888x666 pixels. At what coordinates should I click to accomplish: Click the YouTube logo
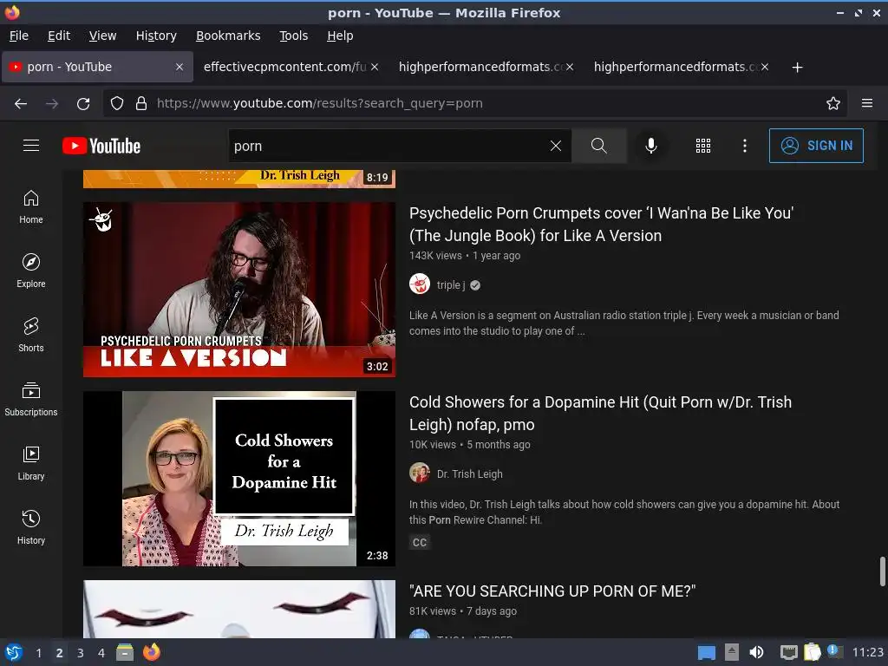(x=101, y=146)
